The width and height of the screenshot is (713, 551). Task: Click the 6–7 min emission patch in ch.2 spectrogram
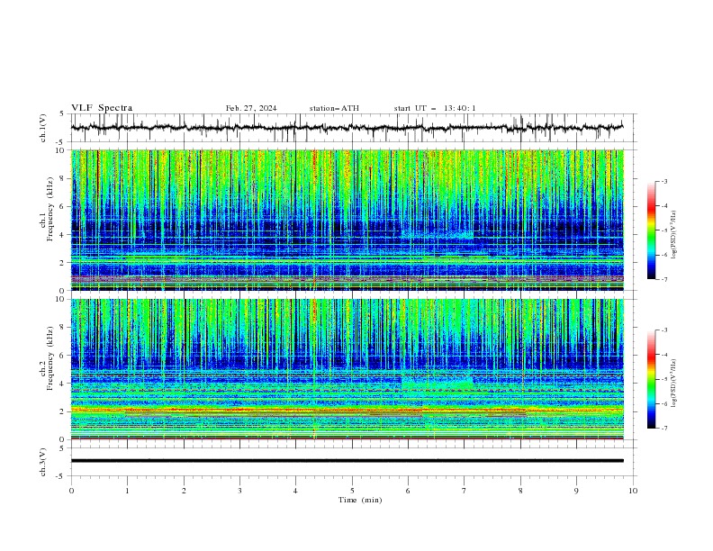(438, 384)
